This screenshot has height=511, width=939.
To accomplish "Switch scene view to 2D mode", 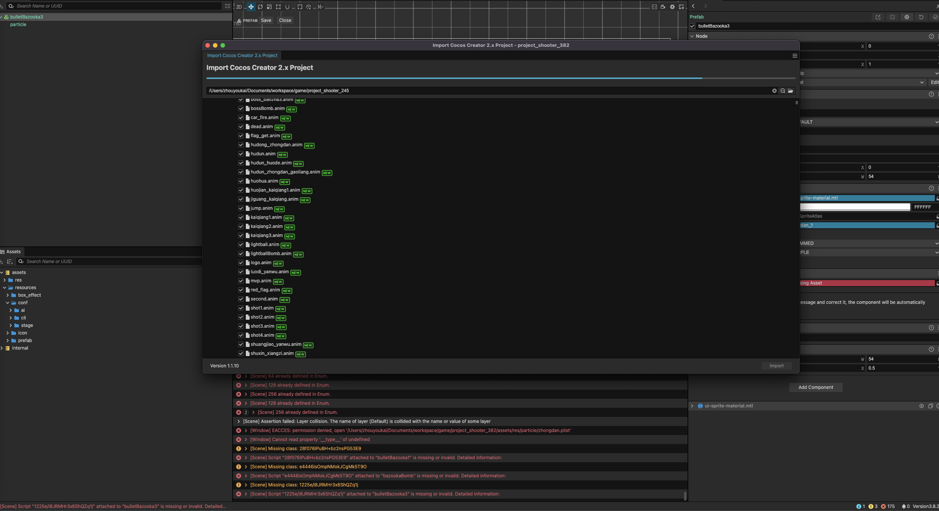I will coord(239,7).
